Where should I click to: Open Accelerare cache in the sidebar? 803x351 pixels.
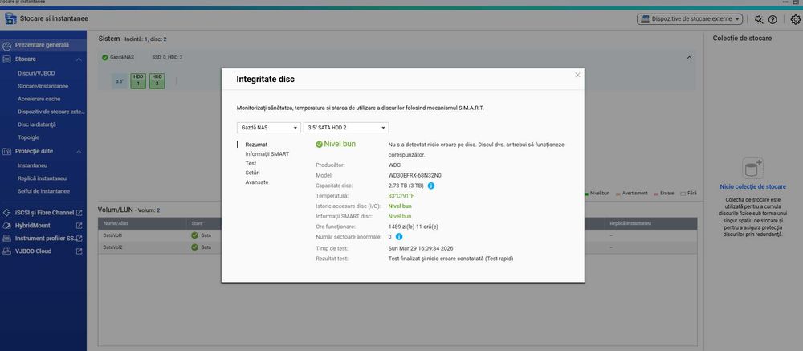[x=39, y=99]
